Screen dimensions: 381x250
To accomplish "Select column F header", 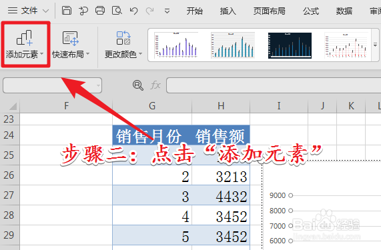I will pyautogui.click(x=66, y=106).
